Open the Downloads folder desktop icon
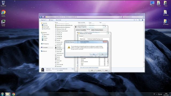This screenshot has height=96, width=171. tap(166, 22)
